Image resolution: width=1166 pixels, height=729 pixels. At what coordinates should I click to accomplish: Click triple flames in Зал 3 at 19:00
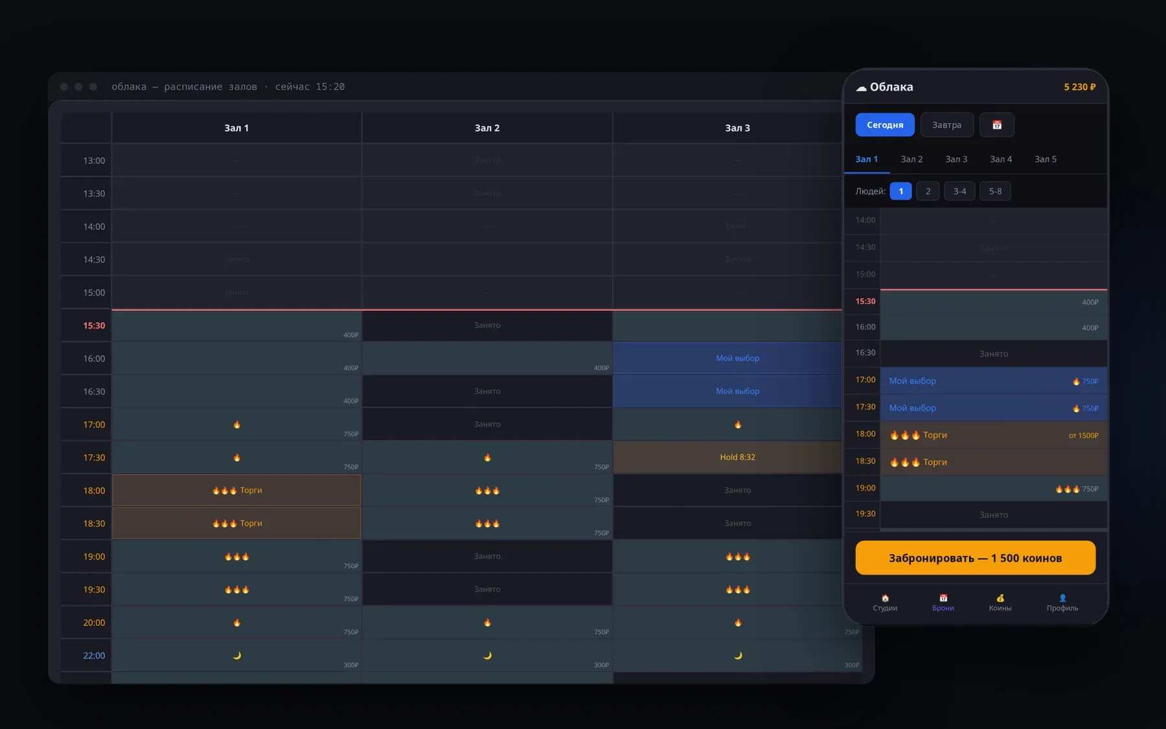click(x=738, y=557)
